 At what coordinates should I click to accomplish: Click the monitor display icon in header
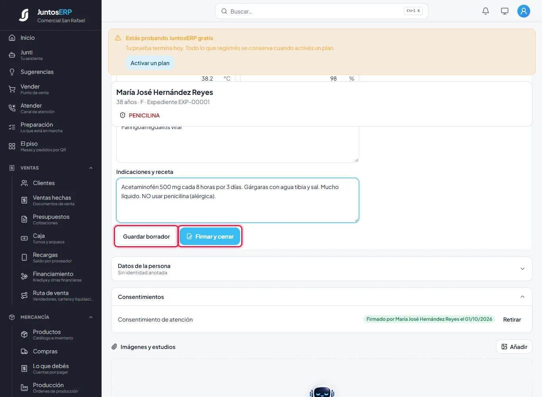tap(505, 11)
